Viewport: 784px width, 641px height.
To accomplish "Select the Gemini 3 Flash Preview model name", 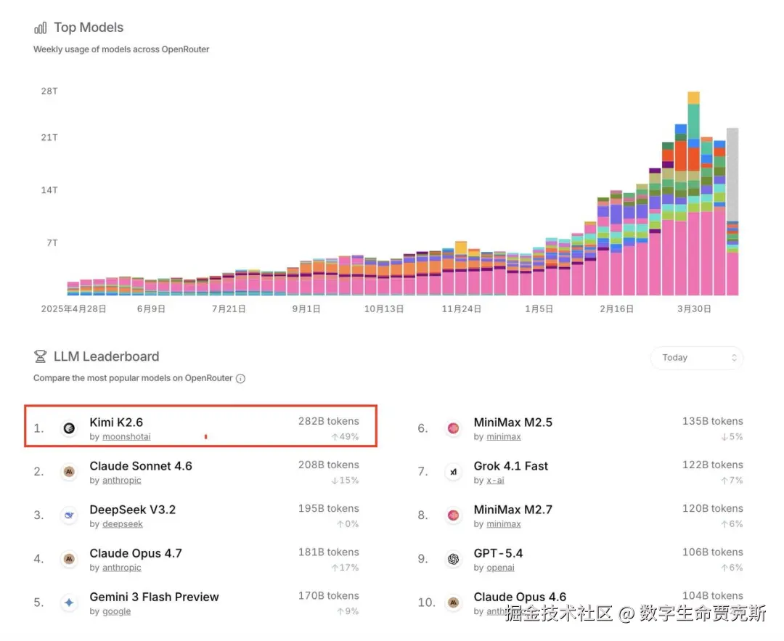I will (x=154, y=597).
